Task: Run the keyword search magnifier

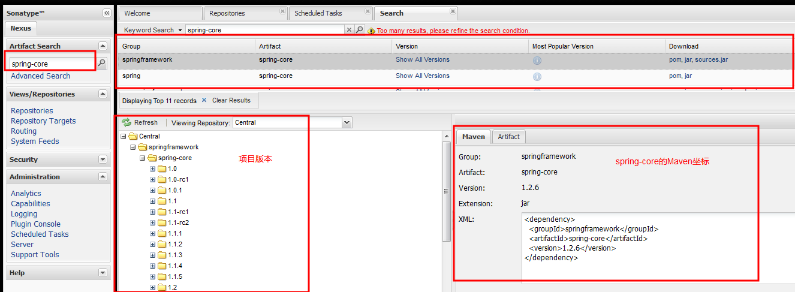Action: pos(359,29)
